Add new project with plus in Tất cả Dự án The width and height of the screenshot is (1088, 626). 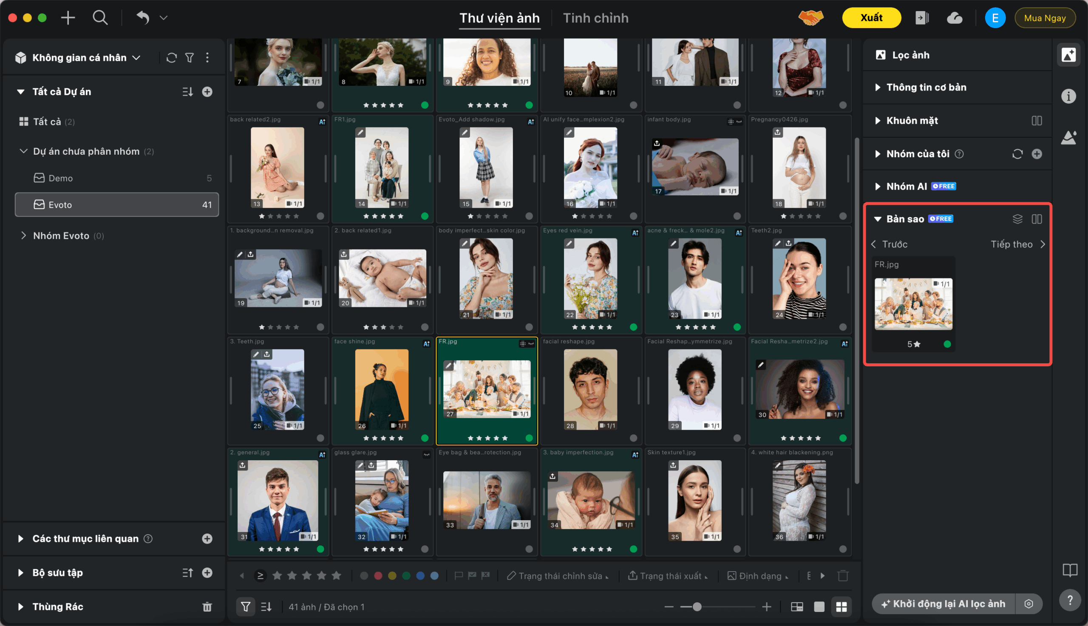pos(207,91)
